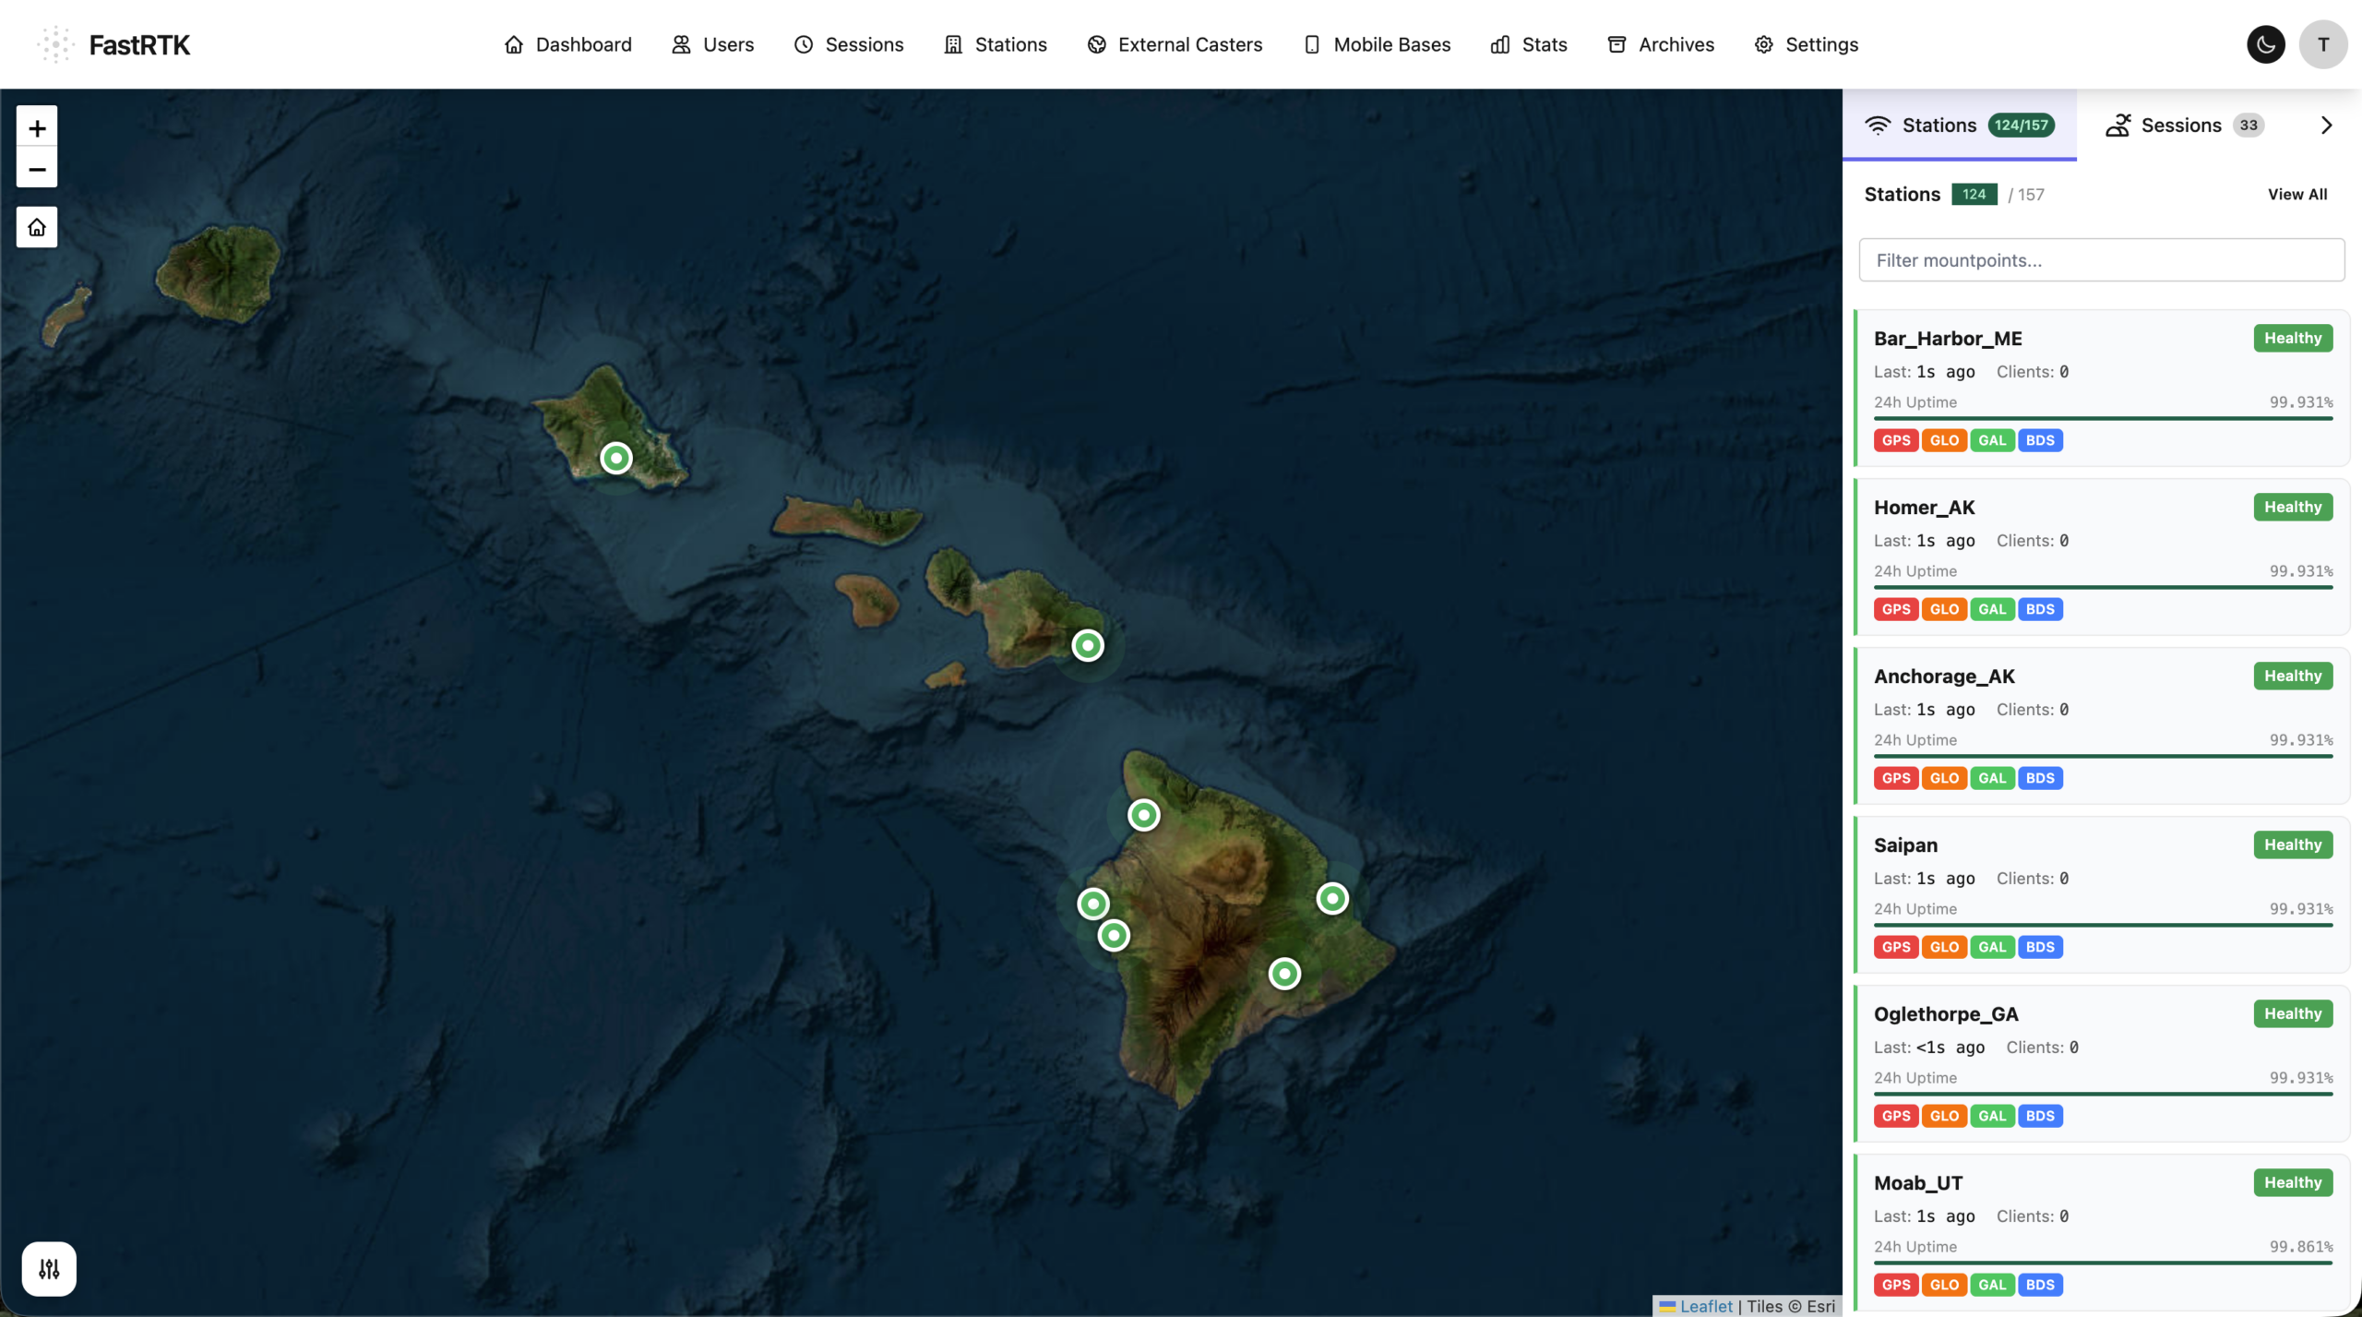Open the Moab_UT station card
2362x1317 pixels.
[x=2102, y=1233]
